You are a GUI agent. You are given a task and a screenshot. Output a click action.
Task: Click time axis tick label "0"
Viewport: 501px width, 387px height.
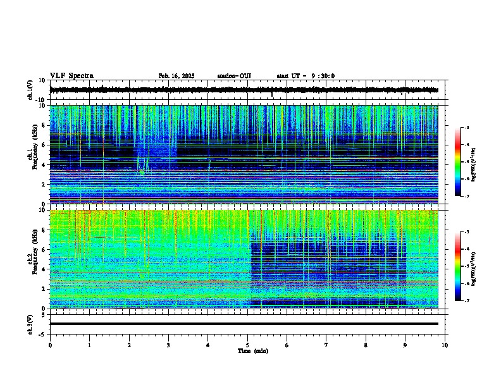(x=50, y=345)
